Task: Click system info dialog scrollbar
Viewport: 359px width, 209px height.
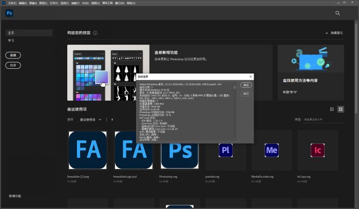Action: point(235,112)
